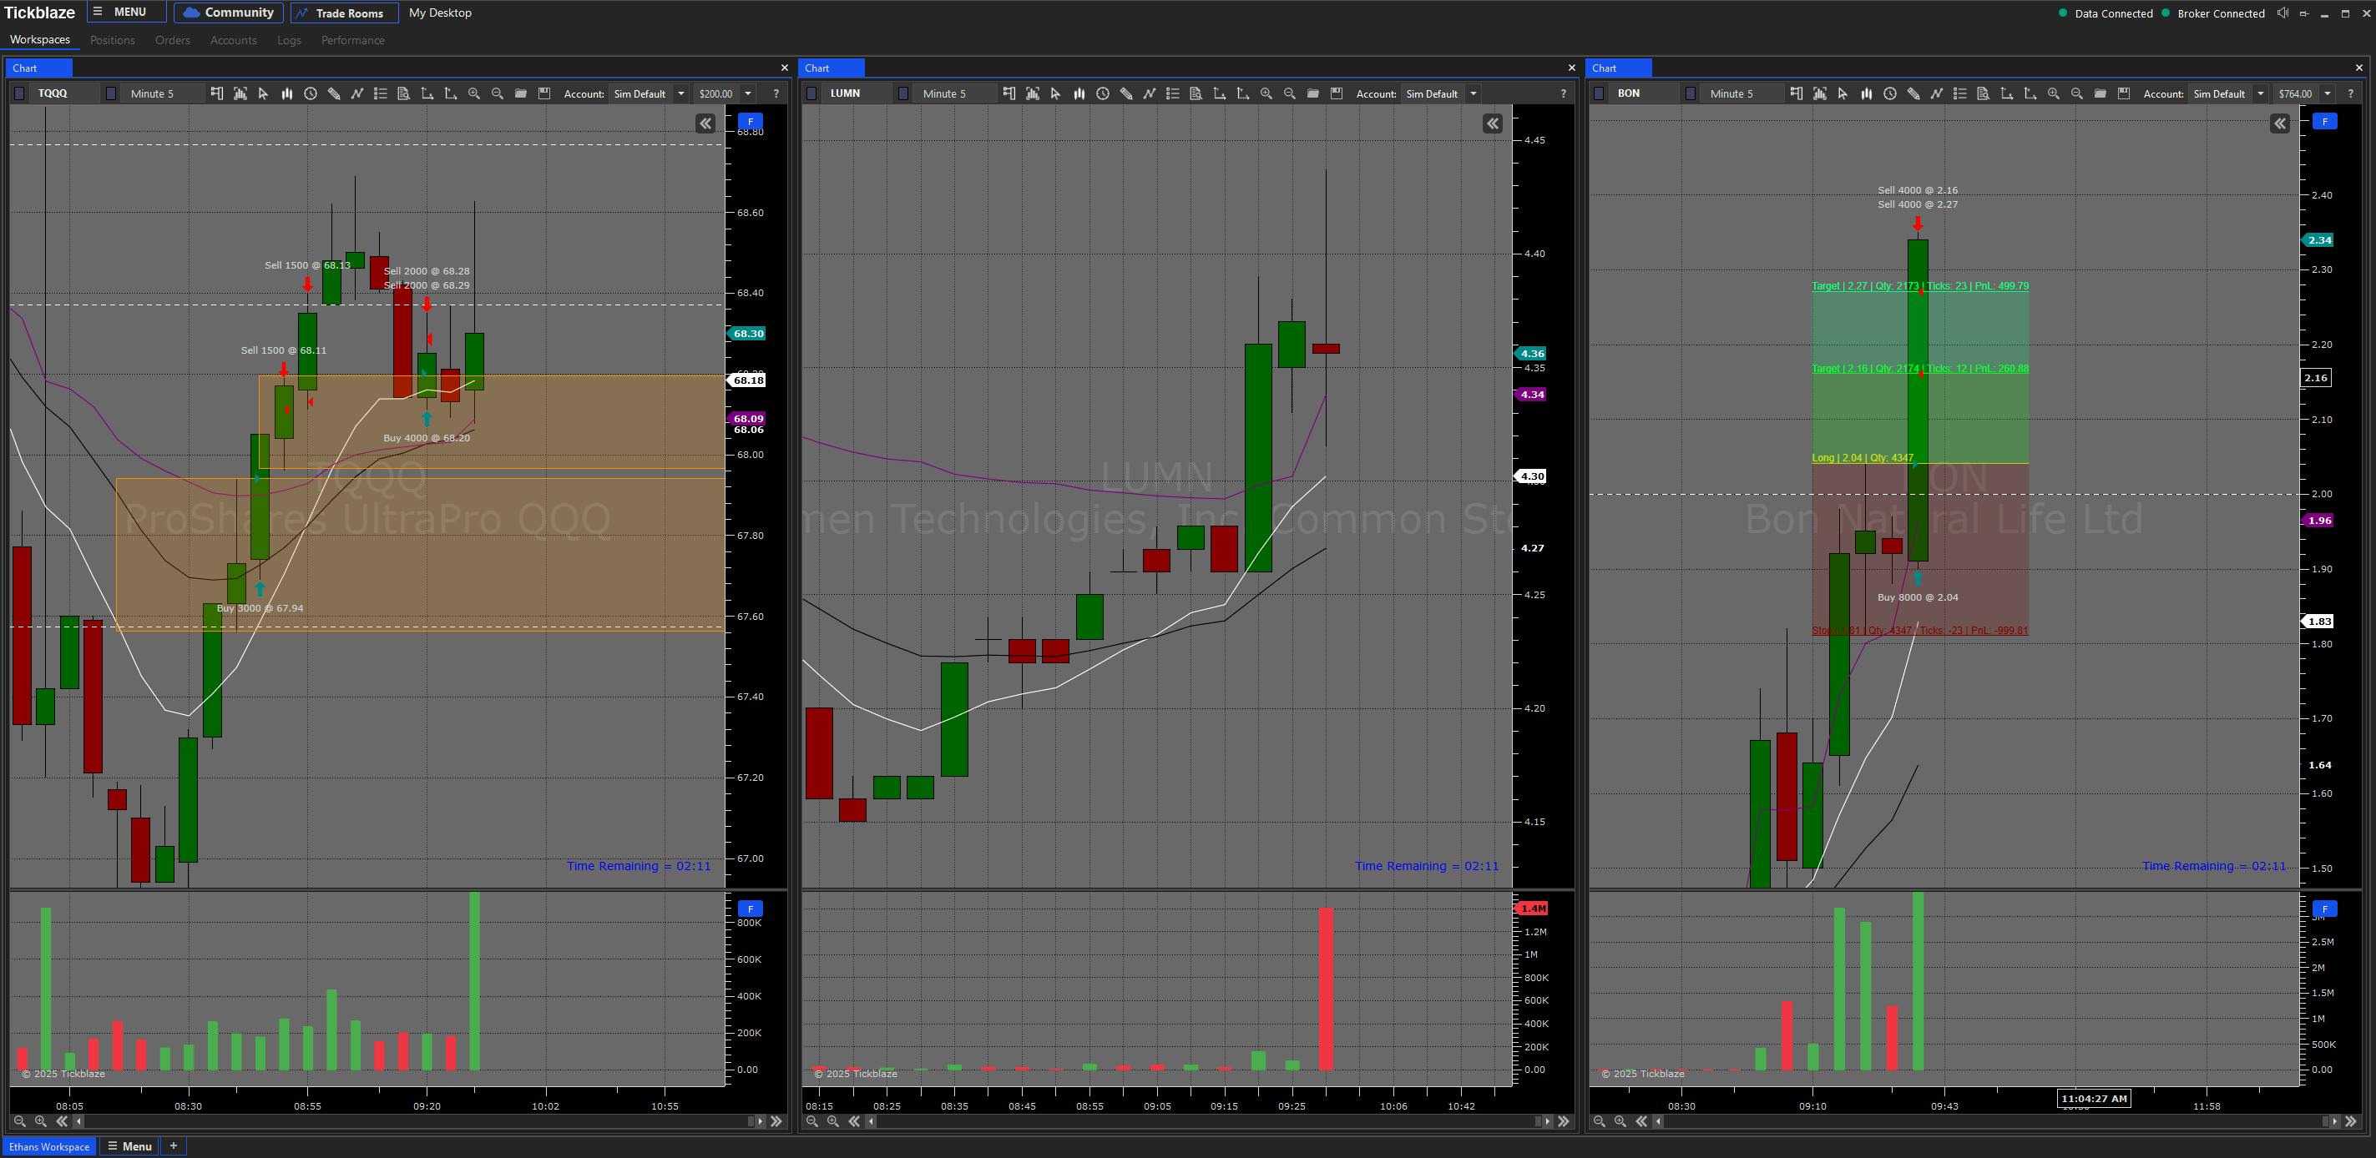This screenshot has height=1158, width=2376.
Task: Open chart trader icon in LUMN chart toolbar
Action: click(x=1009, y=93)
